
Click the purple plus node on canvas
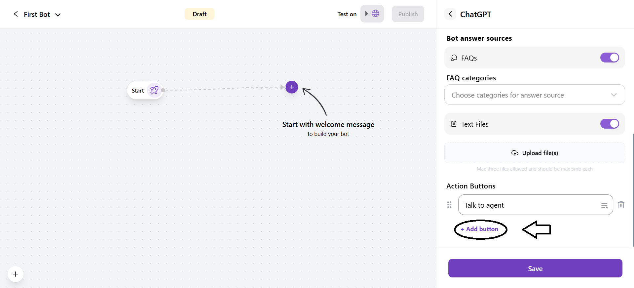[291, 87]
